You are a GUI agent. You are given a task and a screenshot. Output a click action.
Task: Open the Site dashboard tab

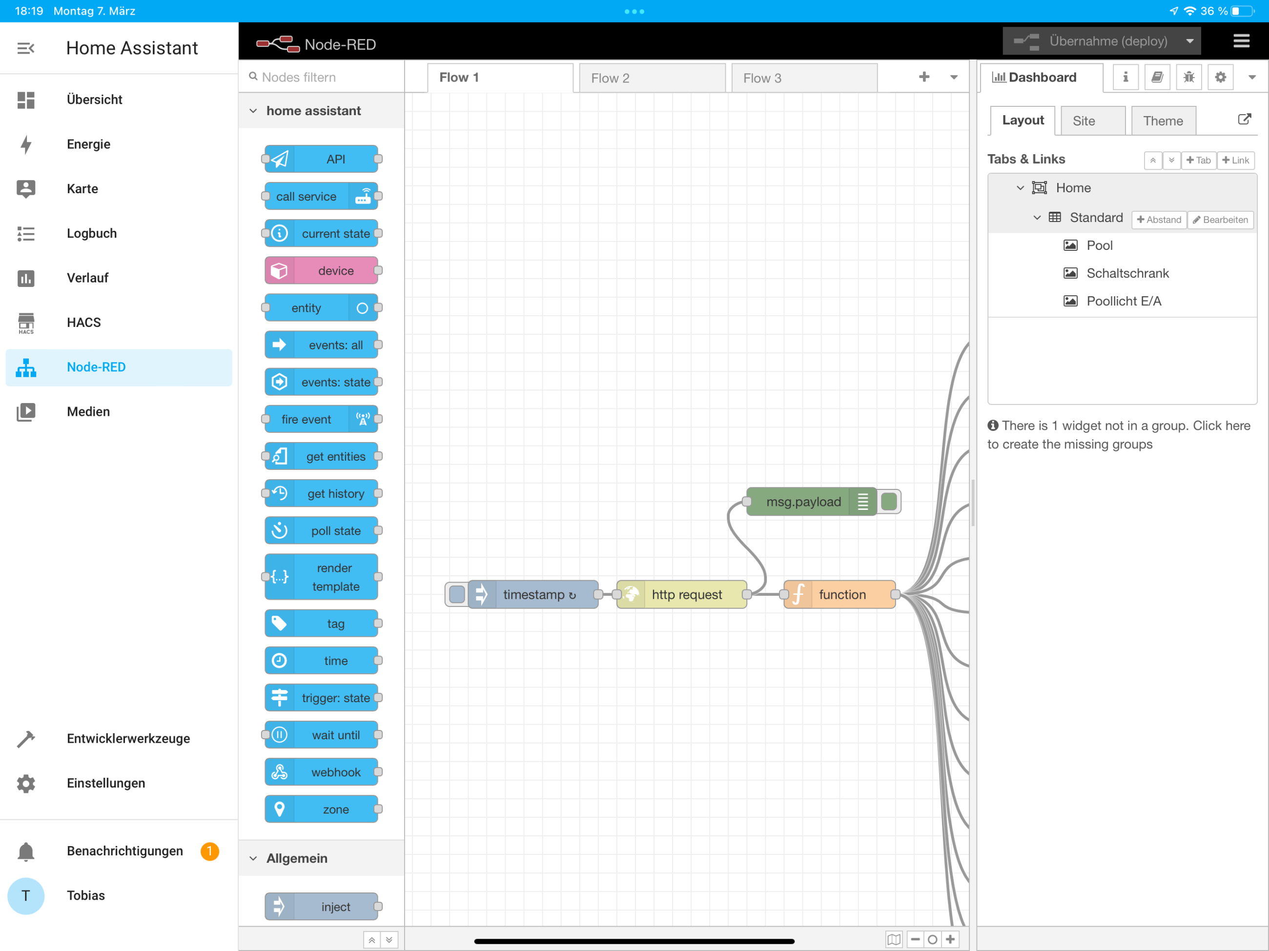[1093, 121]
